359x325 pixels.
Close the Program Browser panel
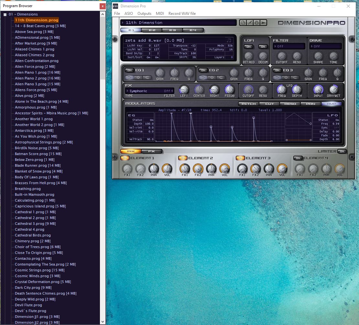point(103,6)
